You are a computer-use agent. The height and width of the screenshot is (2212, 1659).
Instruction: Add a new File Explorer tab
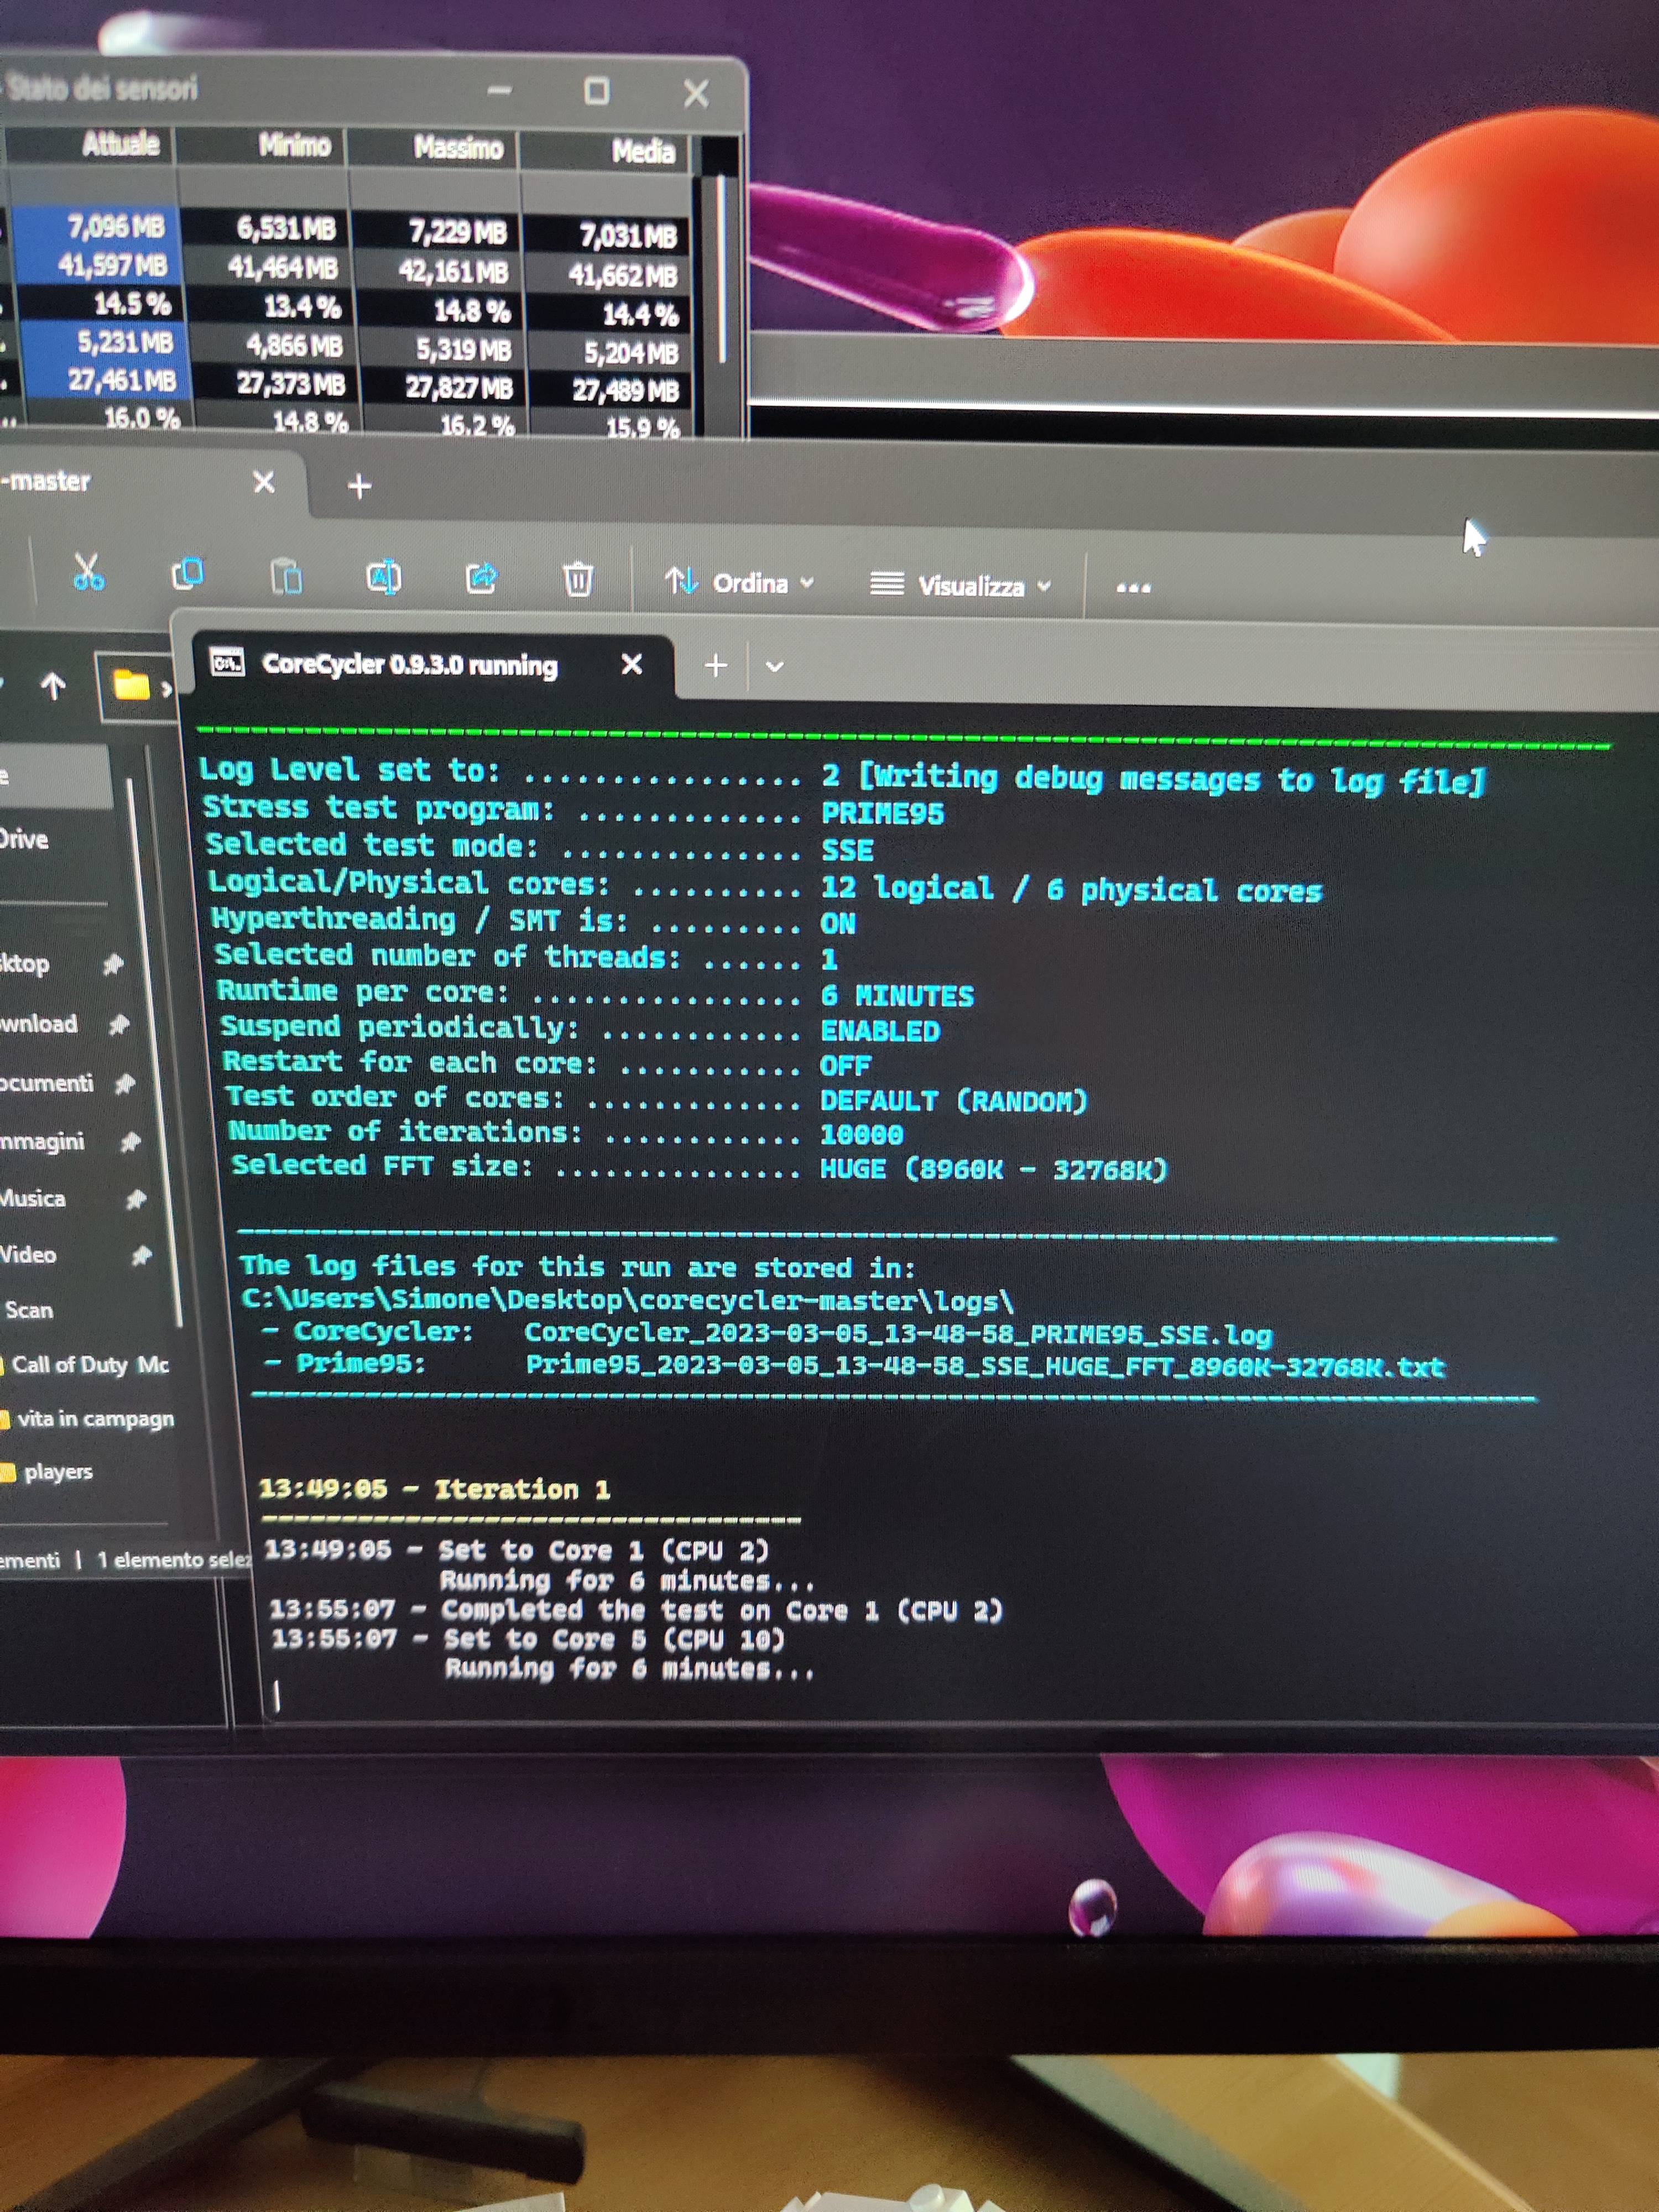point(359,486)
